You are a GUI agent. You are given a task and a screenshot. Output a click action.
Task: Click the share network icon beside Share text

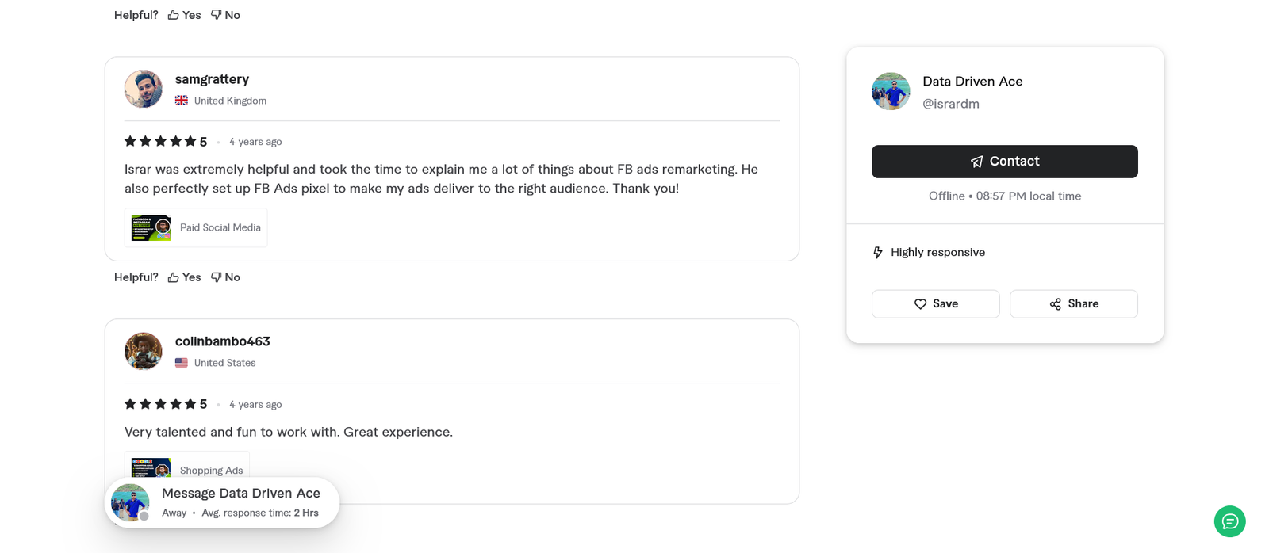[1055, 303]
